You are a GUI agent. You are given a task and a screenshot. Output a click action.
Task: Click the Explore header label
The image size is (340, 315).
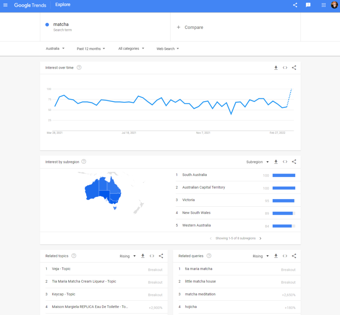(x=63, y=5)
